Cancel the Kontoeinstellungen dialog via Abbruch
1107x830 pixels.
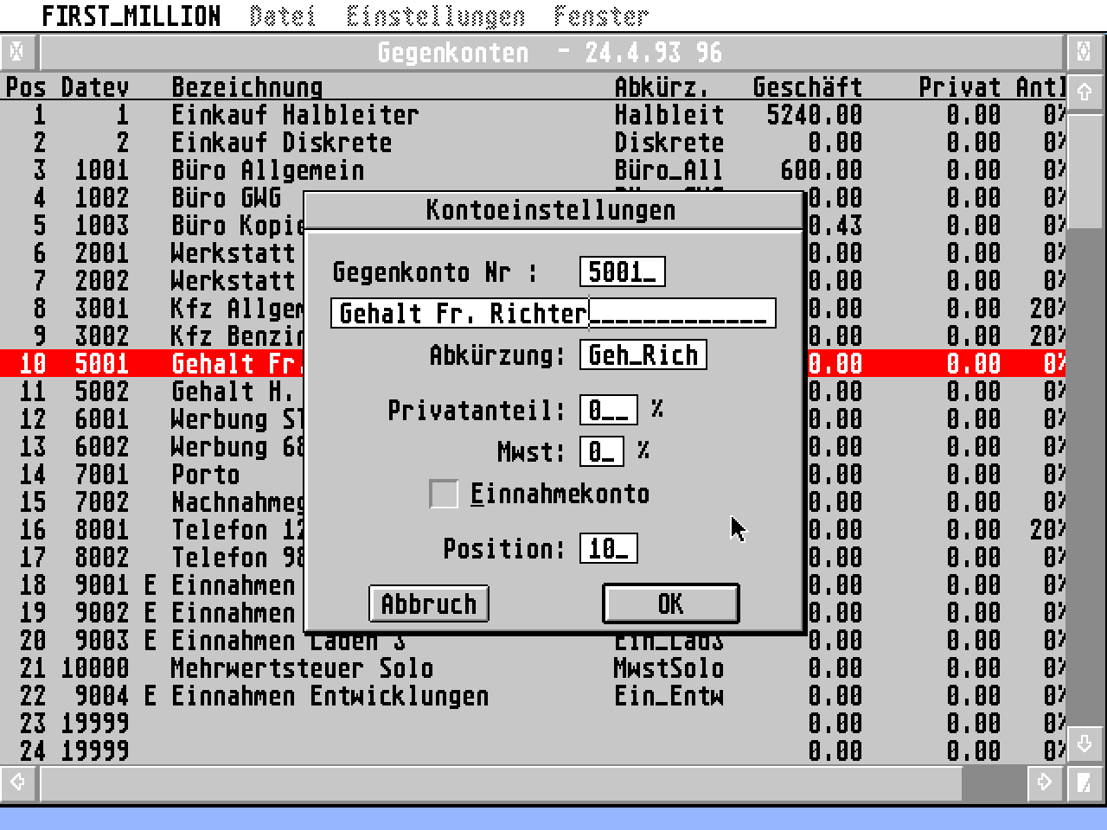tap(428, 603)
